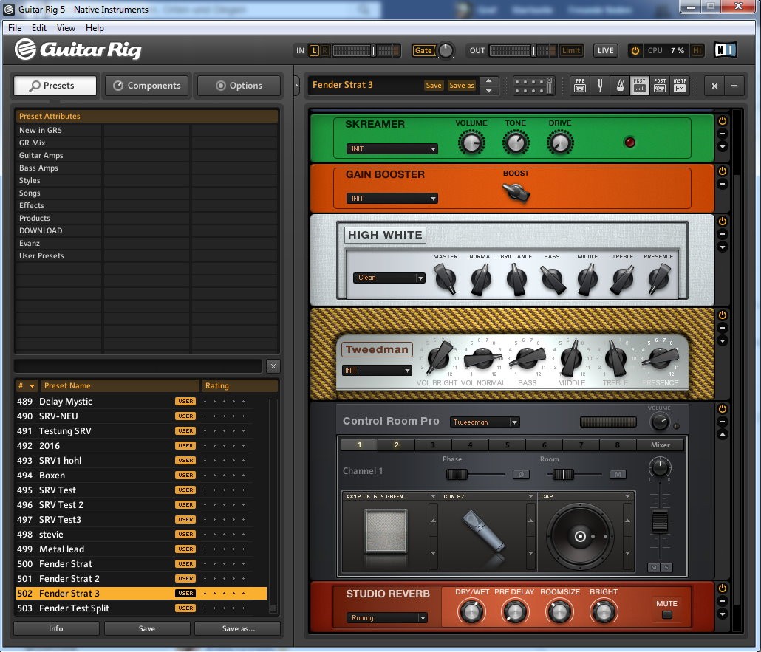Viewport: 761px width, 652px height.
Task: Minimize the Tweedman amp component
Action: coord(722,328)
